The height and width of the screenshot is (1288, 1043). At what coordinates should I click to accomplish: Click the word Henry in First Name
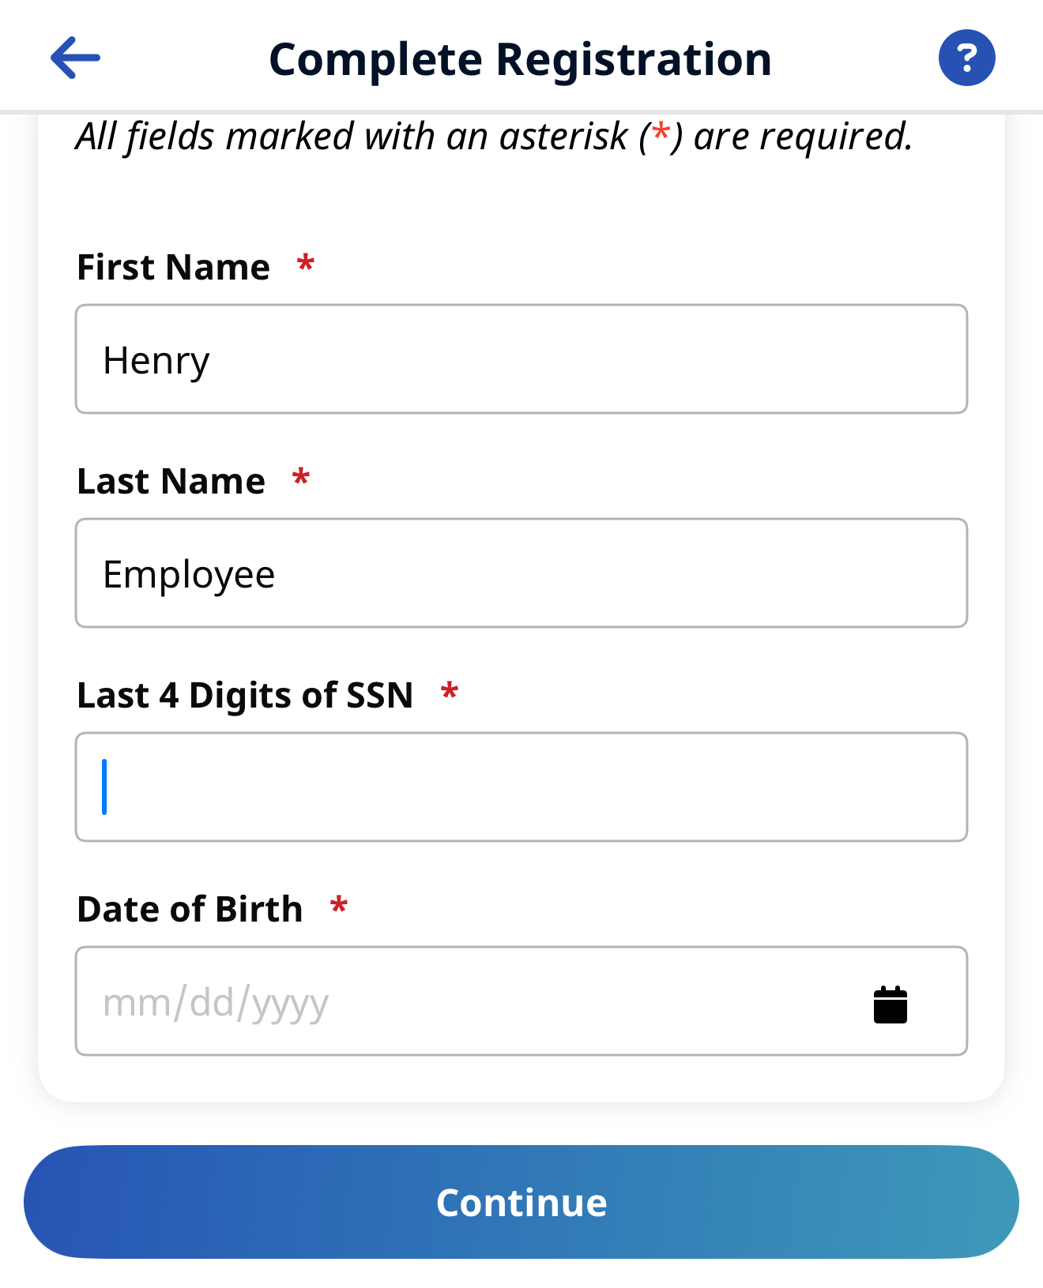coord(156,361)
